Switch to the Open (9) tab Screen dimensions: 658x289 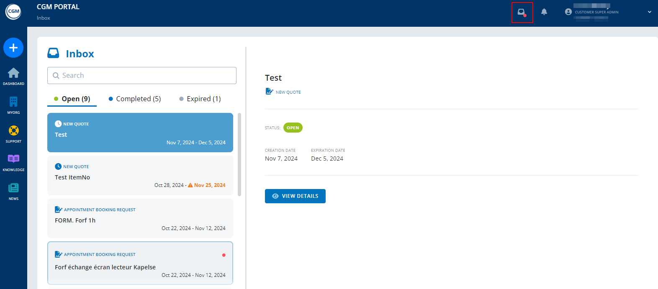(72, 99)
